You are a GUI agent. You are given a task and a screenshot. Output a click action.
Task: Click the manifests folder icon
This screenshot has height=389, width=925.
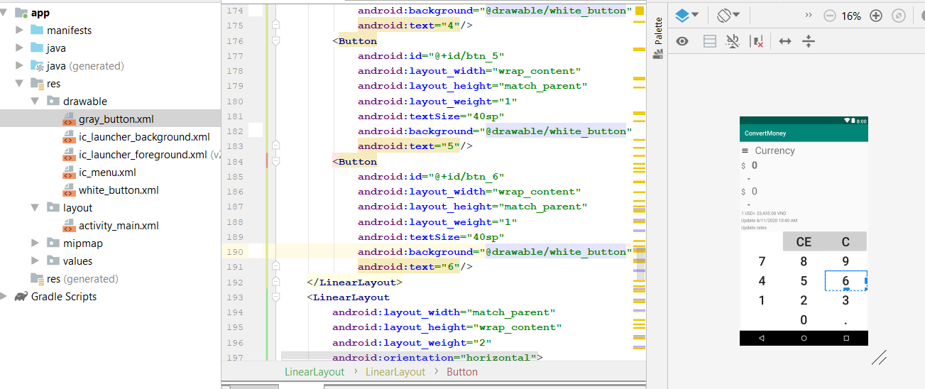(x=37, y=31)
